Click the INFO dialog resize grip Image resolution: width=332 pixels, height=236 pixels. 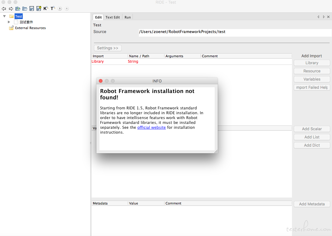216,151
